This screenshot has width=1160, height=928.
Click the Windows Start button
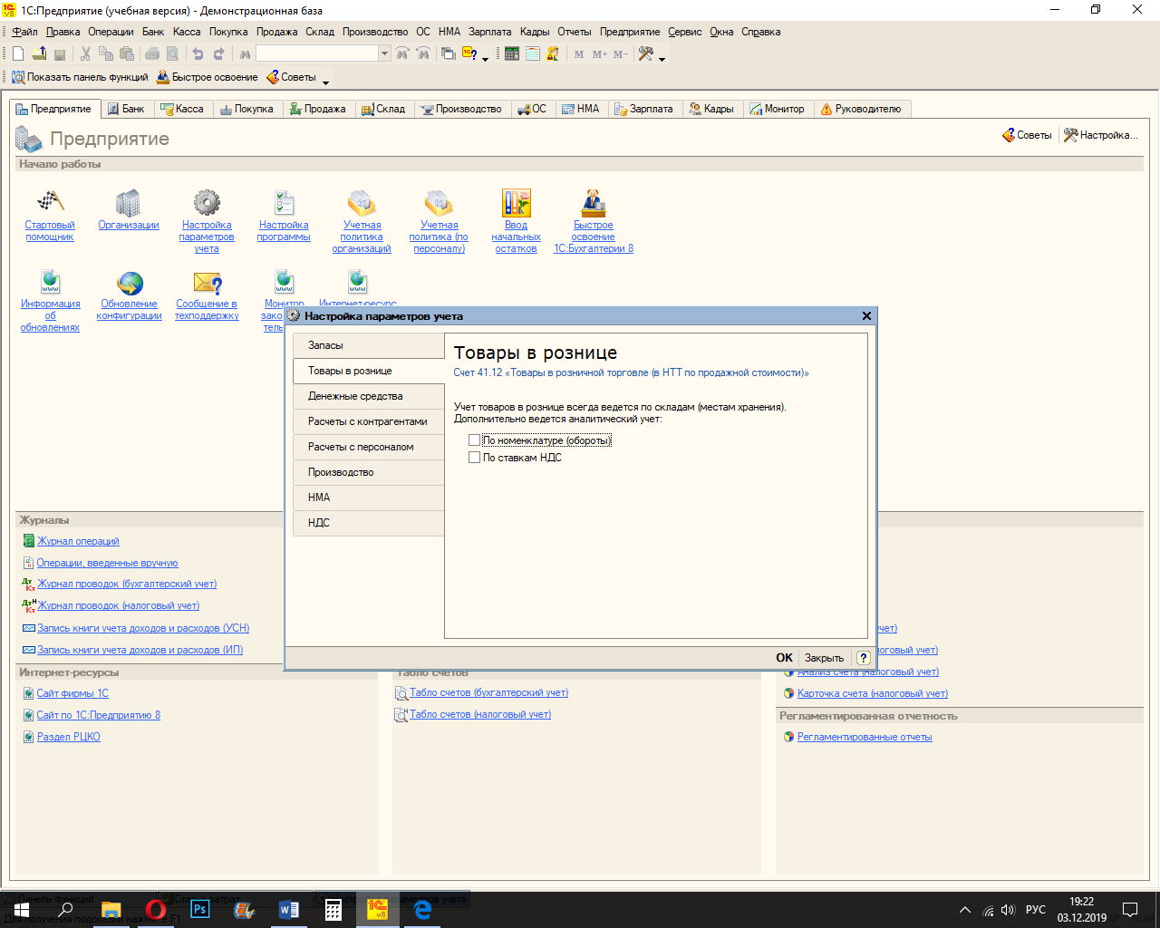pos(22,910)
